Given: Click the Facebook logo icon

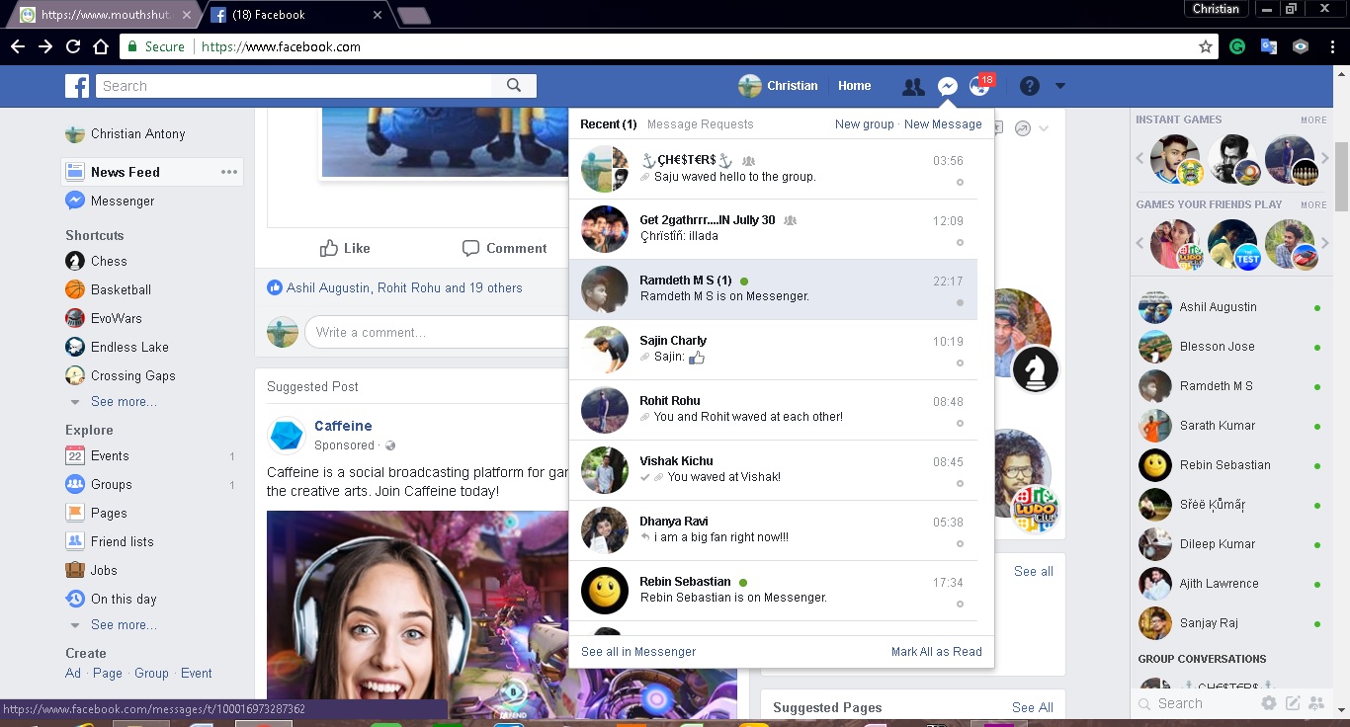Looking at the screenshot, I should (77, 86).
